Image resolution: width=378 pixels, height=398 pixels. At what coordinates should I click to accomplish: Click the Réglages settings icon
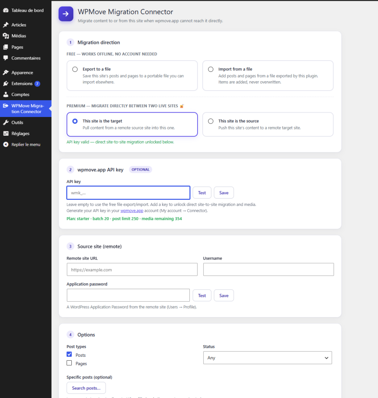(x=6, y=134)
